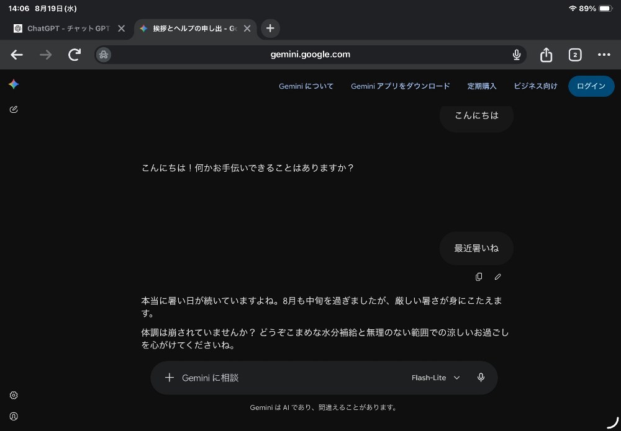Activate voice search microphone in address bar
Viewport: 621px width, 431px height.
pos(517,55)
